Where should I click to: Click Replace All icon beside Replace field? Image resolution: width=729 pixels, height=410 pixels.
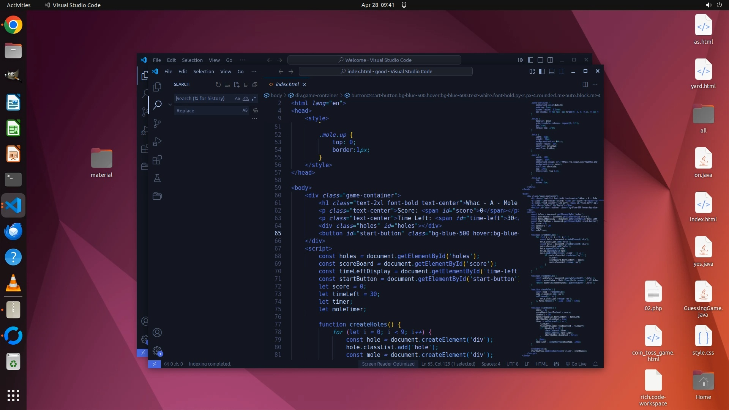(255, 110)
